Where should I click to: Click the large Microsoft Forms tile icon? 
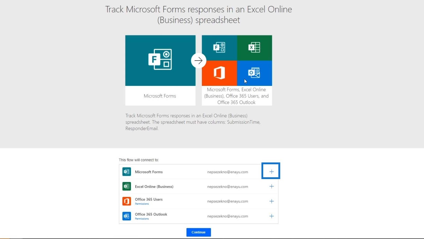pos(160,59)
